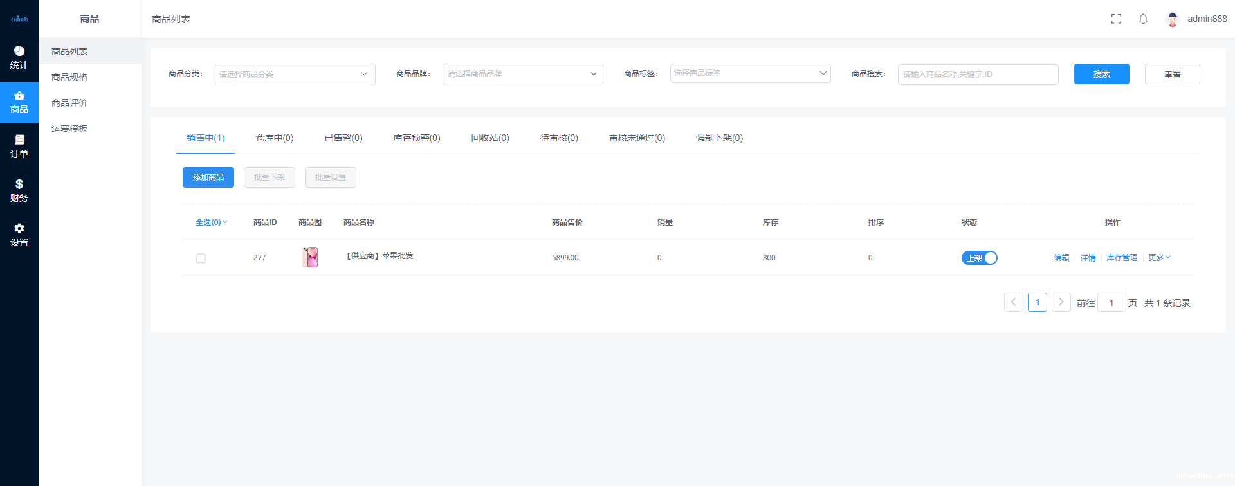Click the 苹果批发 product thumbnail image

pyautogui.click(x=310, y=257)
